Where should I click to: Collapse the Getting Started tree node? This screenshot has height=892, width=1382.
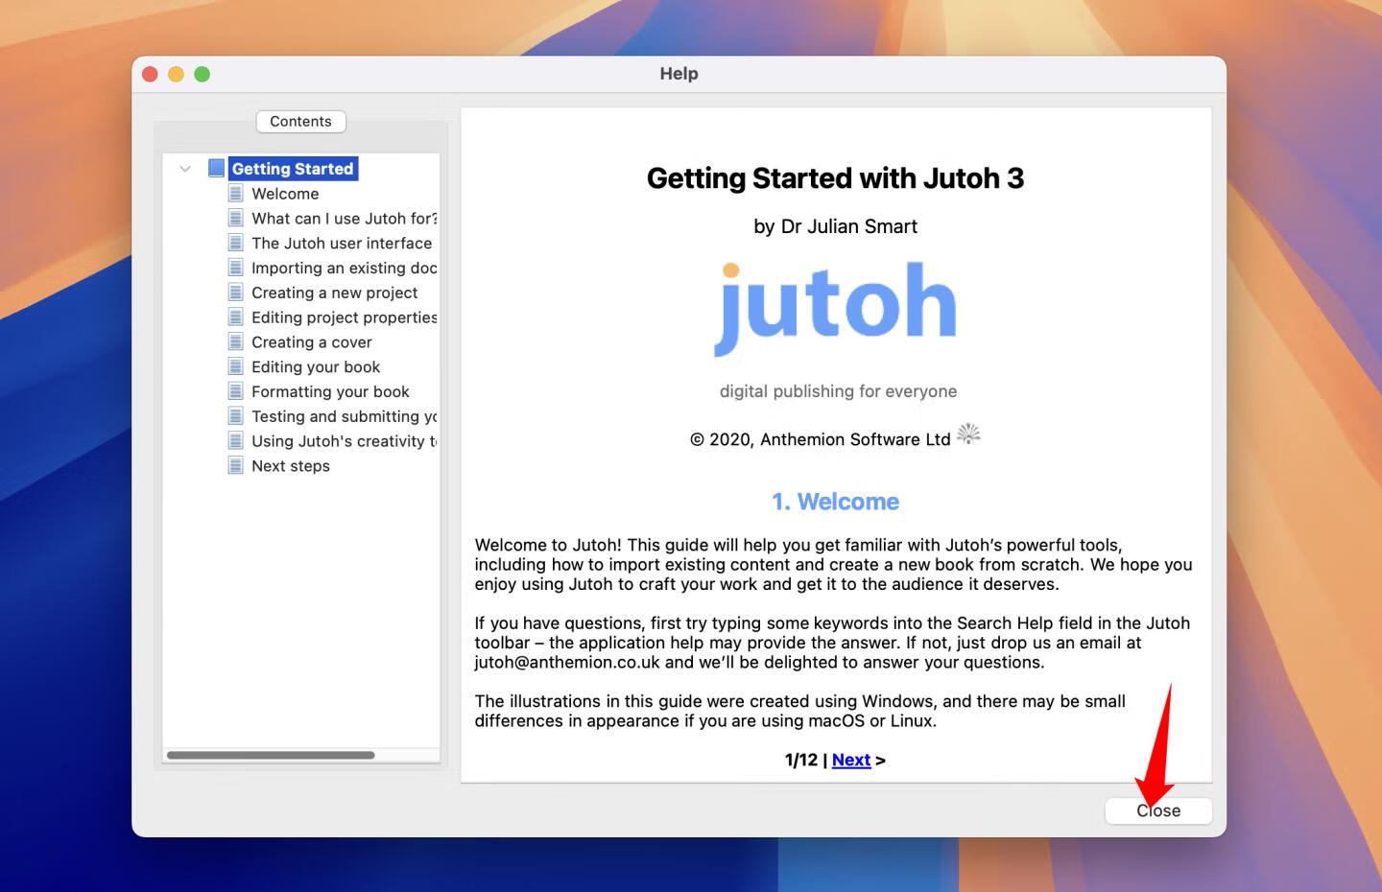tap(185, 169)
